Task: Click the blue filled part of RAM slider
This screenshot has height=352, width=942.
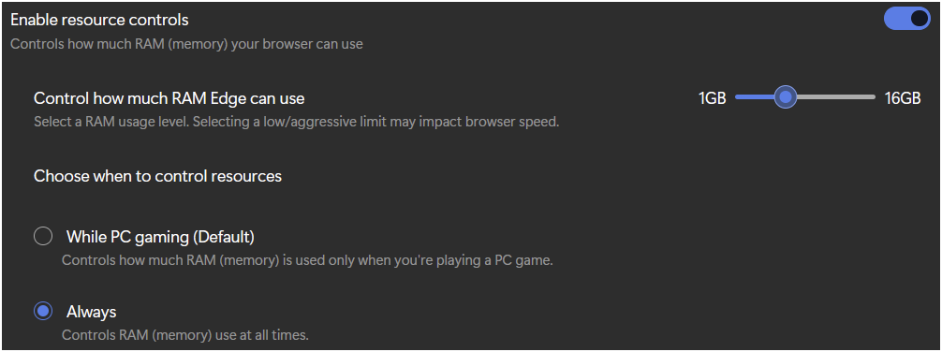Action: click(x=755, y=96)
